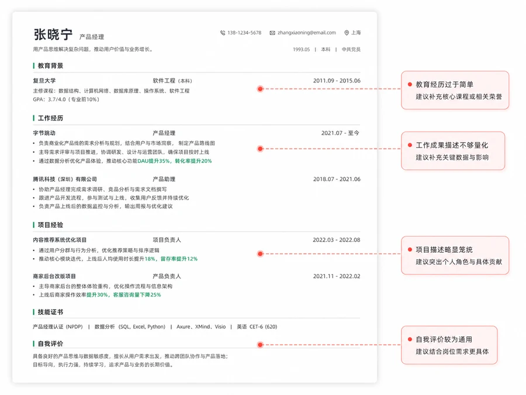
Task: Click the role 项目负责人
Action: click(167, 240)
